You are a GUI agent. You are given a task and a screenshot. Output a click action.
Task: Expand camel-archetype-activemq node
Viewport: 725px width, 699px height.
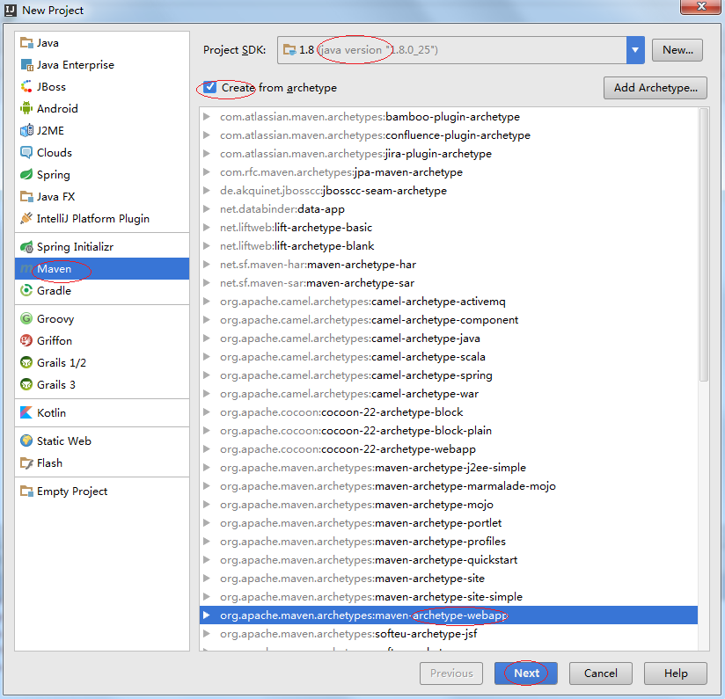coord(207,302)
